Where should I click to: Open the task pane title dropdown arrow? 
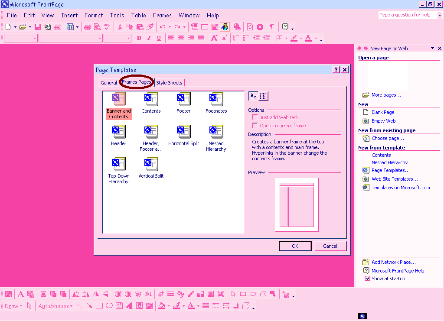click(x=432, y=49)
